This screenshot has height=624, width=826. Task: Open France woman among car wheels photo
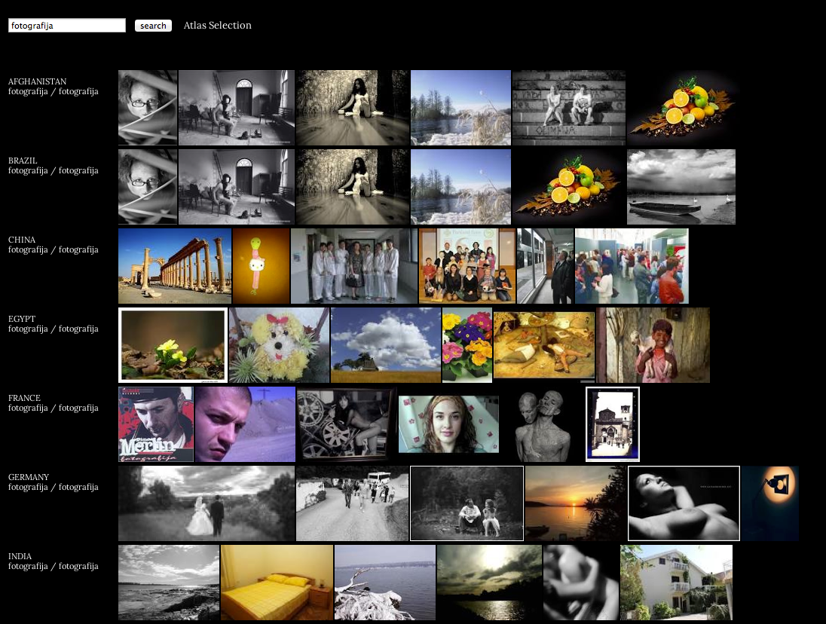[347, 424]
